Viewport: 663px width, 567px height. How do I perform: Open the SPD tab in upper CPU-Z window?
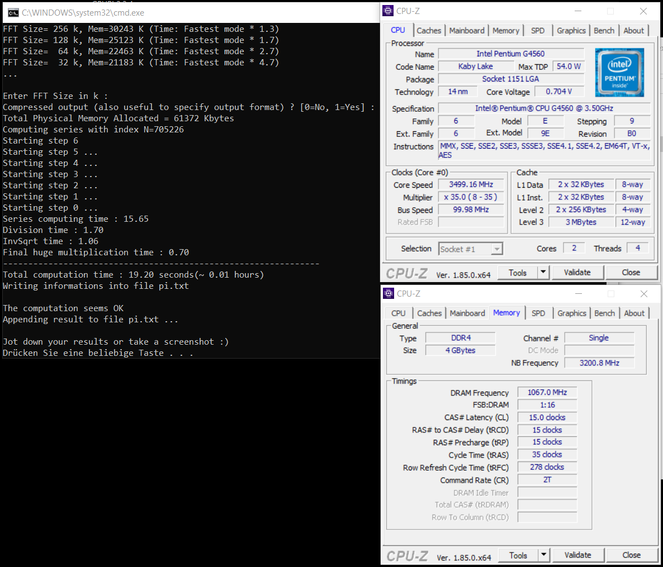(537, 30)
